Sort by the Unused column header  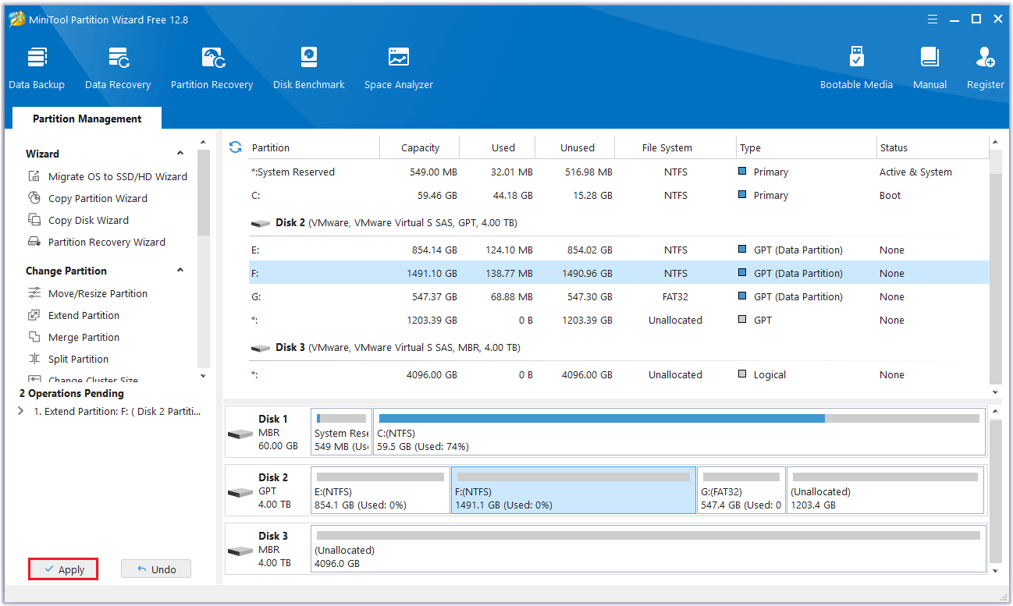[x=577, y=147]
